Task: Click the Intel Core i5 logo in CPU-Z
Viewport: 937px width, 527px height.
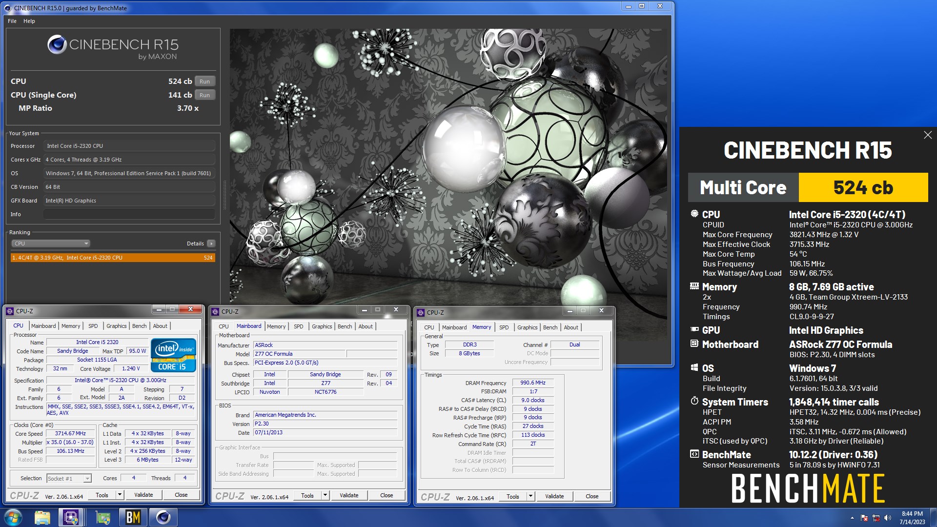Action: 173,355
